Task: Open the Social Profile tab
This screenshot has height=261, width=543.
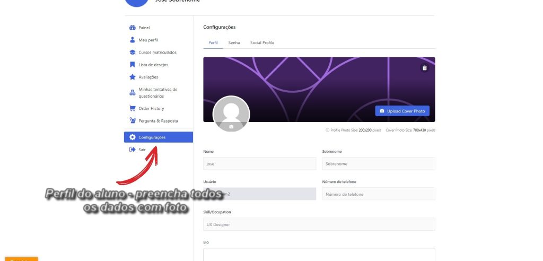Action: [x=262, y=42]
